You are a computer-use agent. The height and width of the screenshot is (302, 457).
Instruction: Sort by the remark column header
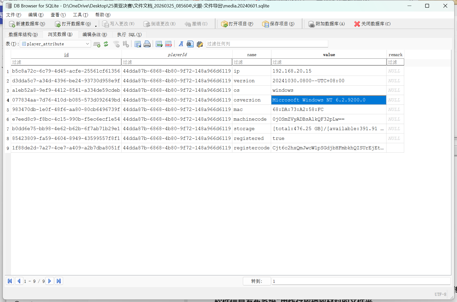pyautogui.click(x=395, y=55)
